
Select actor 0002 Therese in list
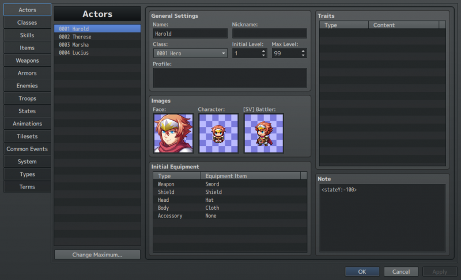click(97, 37)
